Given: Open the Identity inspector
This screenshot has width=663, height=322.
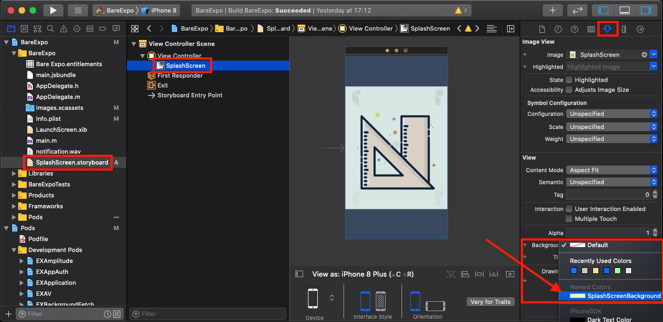Looking at the screenshot, I should click(x=591, y=29).
